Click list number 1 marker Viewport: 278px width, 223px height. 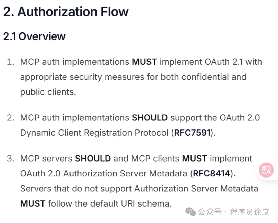pyautogui.click(x=10, y=62)
